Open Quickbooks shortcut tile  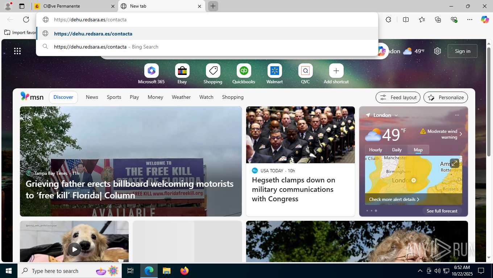(x=244, y=74)
